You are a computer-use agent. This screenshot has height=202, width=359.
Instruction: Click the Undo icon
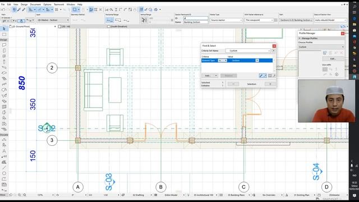[x=3, y=10]
